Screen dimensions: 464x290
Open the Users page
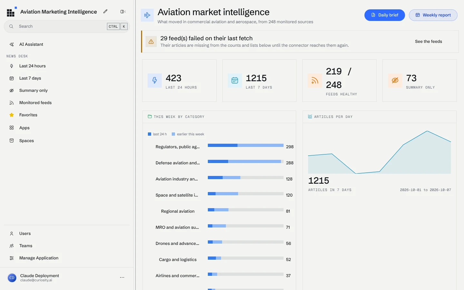pyautogui.click(x=67, y=234)
